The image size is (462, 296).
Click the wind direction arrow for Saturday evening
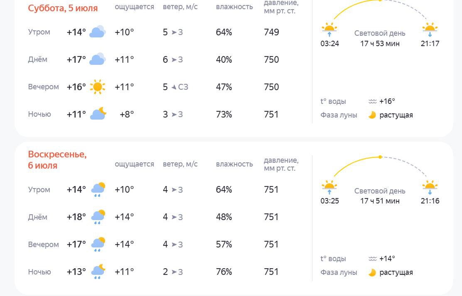pyautogui.click(x=174, y=87)
